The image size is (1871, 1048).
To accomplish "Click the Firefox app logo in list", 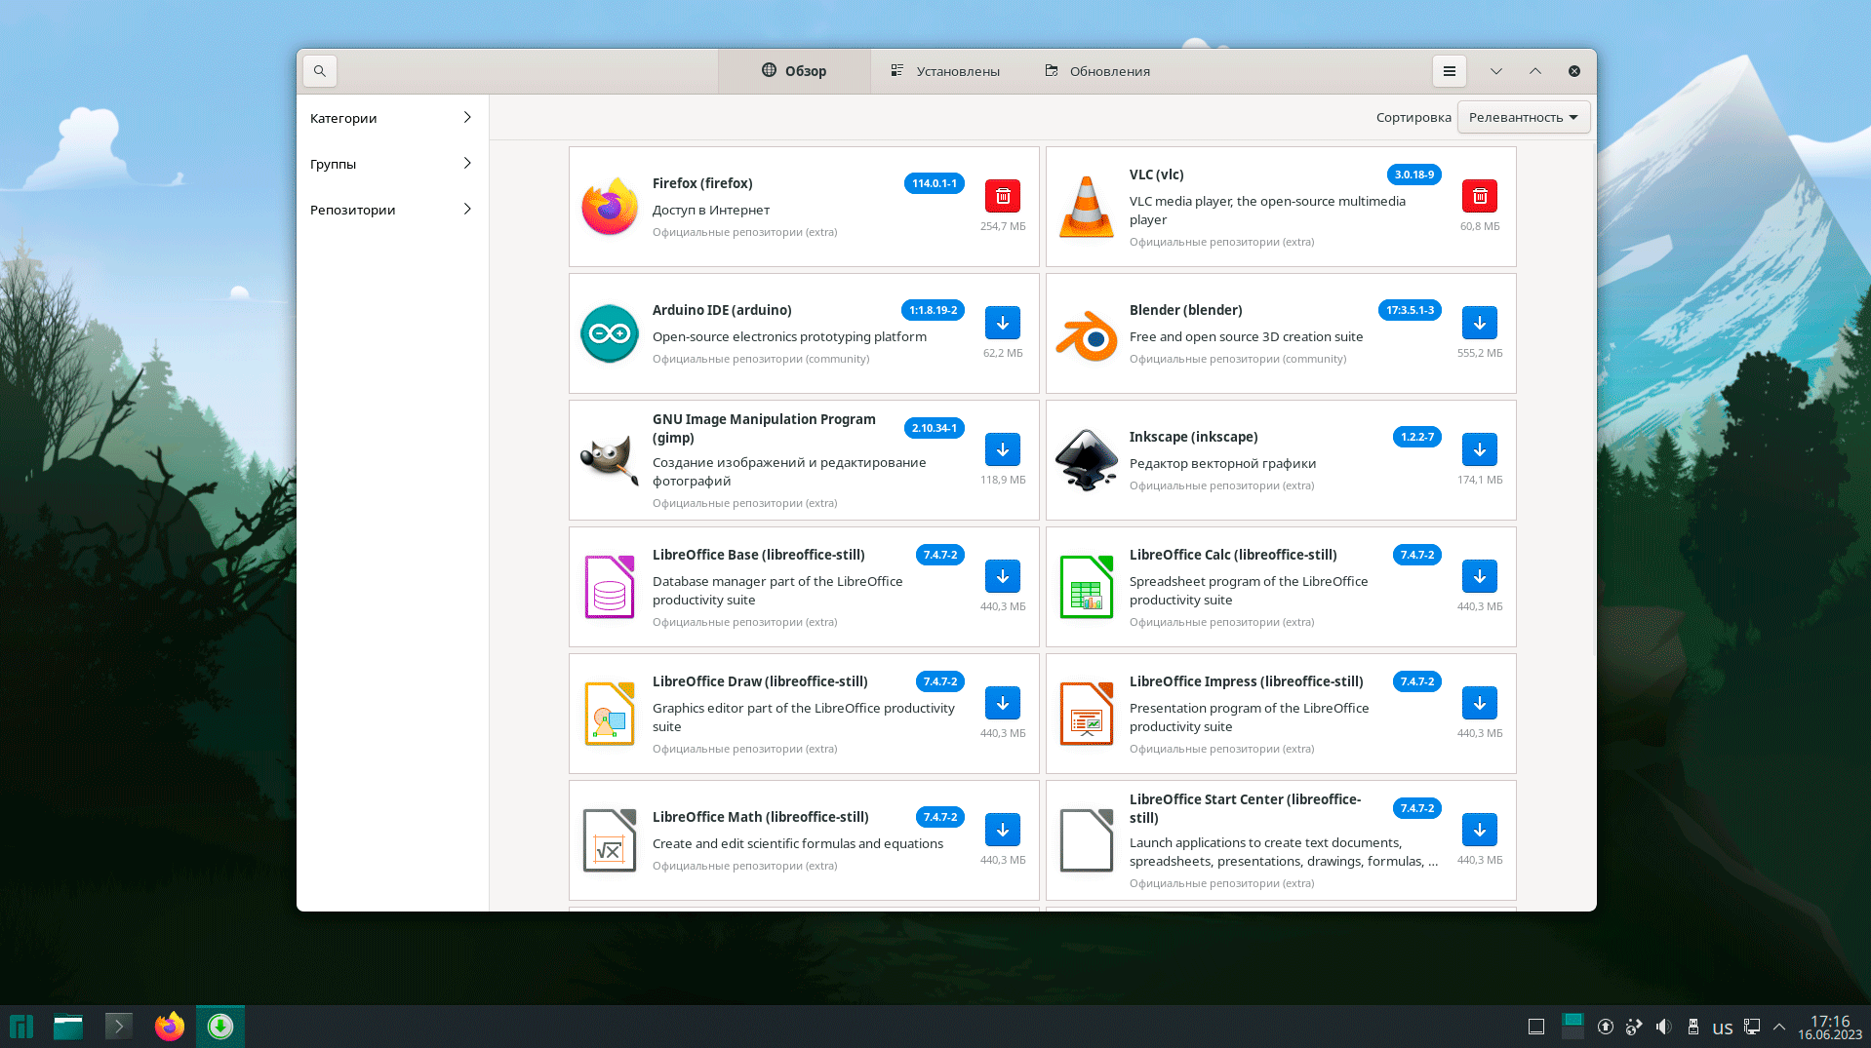I will 610,207.
